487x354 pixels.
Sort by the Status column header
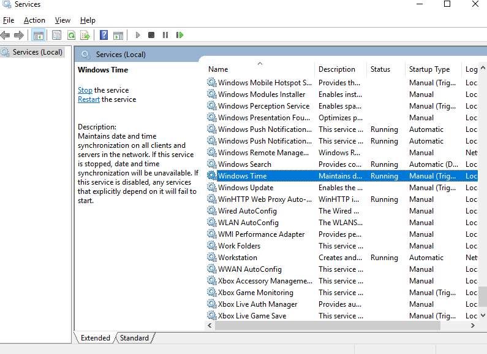click(x=386, y=69)
